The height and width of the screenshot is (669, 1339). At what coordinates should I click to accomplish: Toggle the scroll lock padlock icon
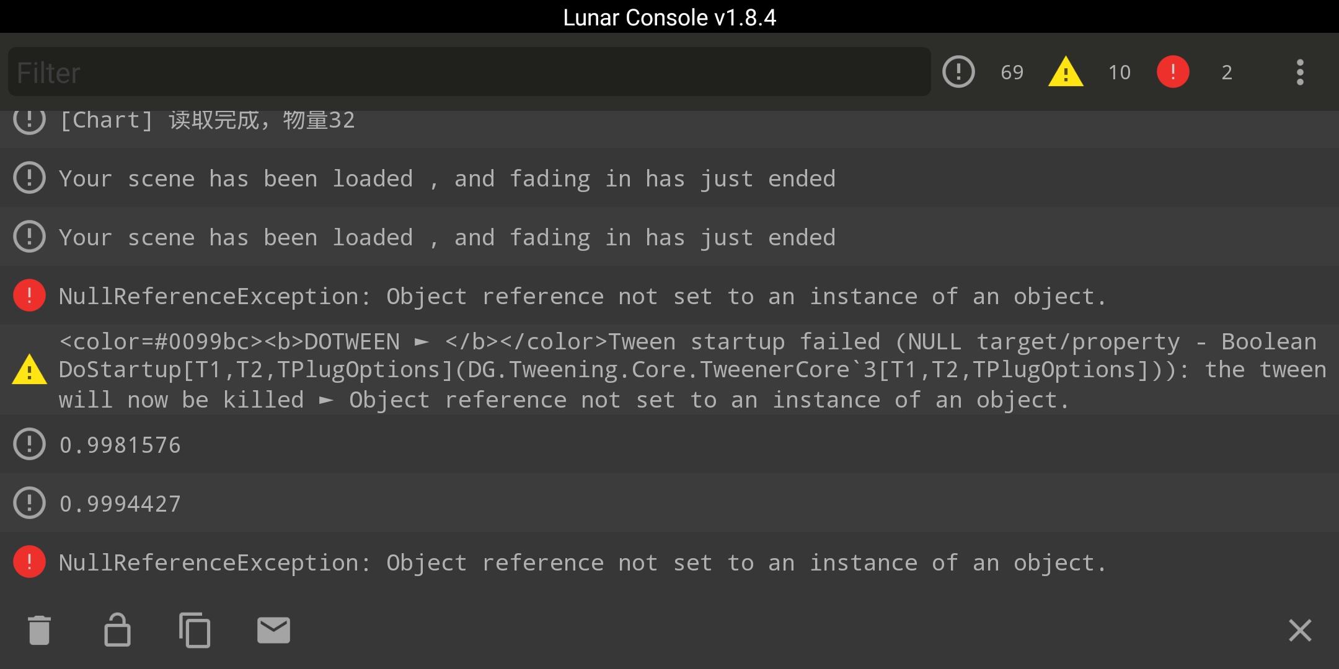pos(117,631)
